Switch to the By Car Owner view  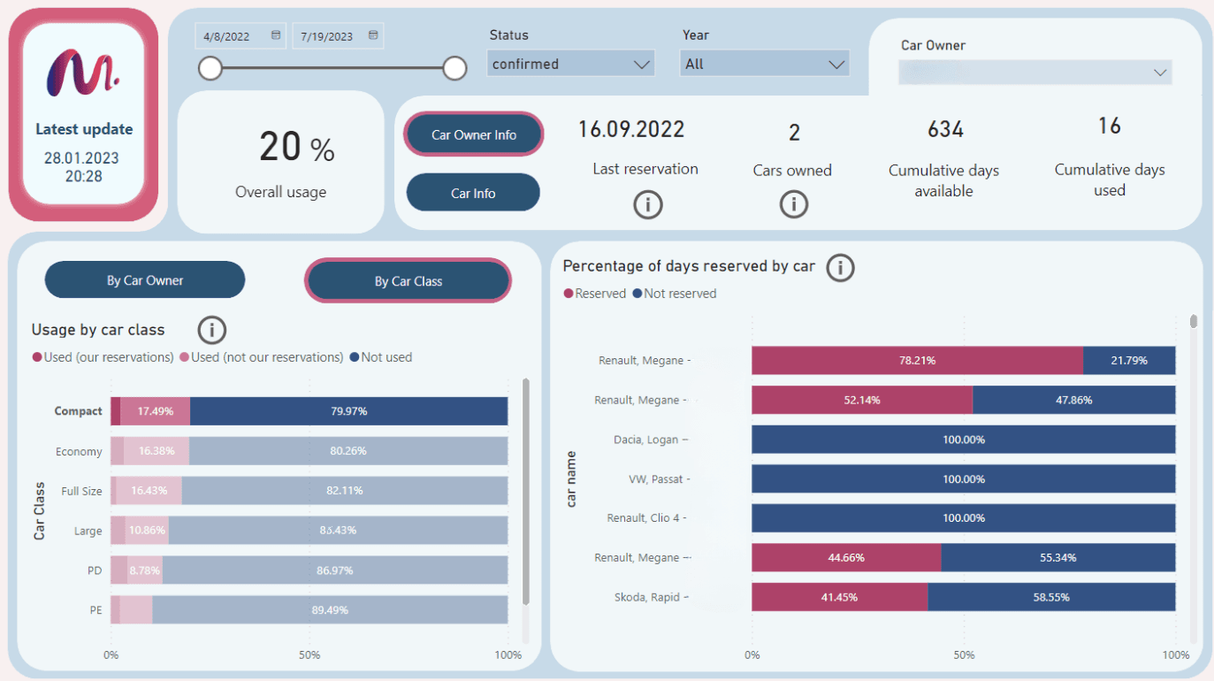tap(144, 279)
